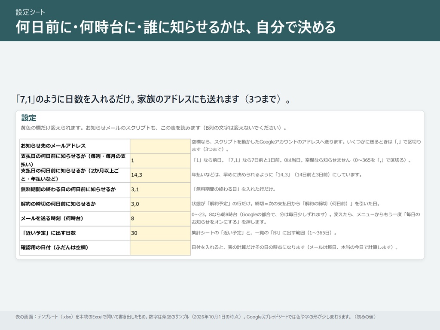Click the 設定 heading in the card
Screen dimensions: 440x330
coord(29,118)
